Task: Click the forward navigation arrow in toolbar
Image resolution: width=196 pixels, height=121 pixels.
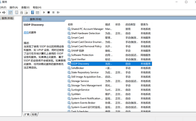Action: [4, 12]
